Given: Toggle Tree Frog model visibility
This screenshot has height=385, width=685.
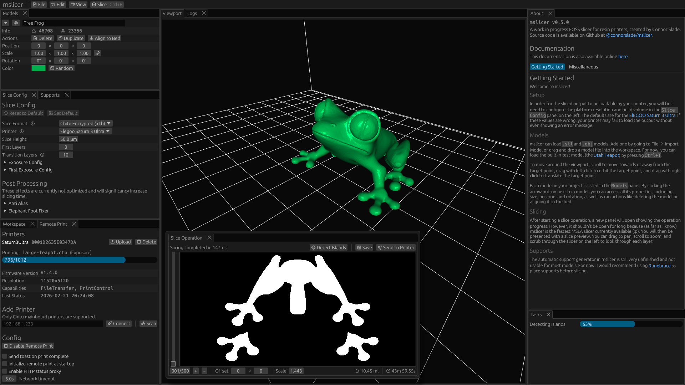Looking at the screenshot, I should tap(16, 23).
